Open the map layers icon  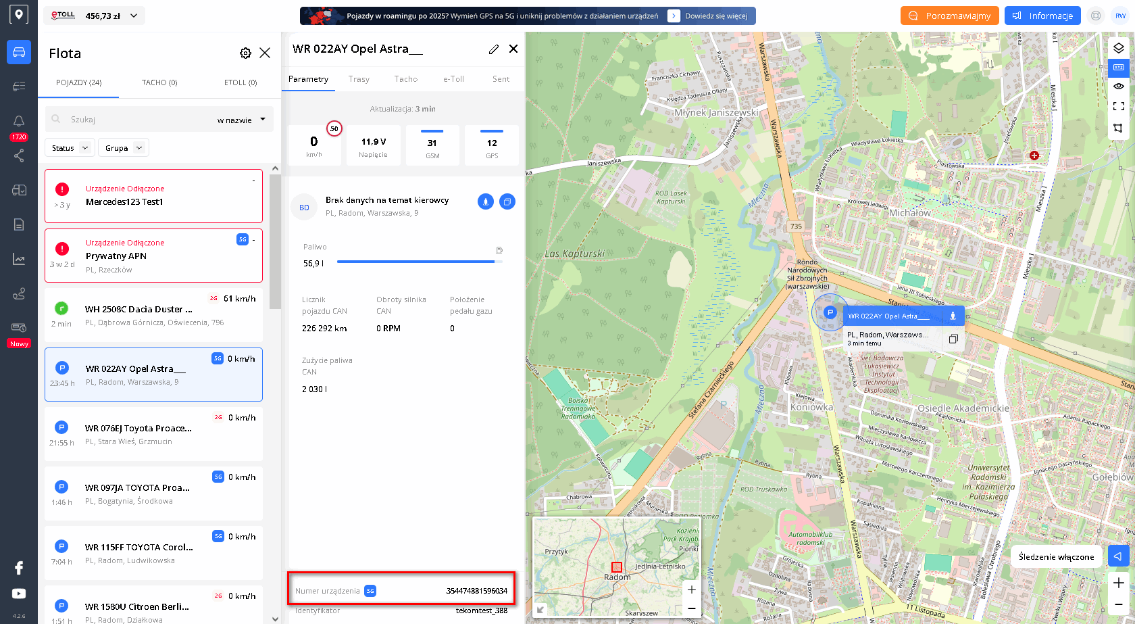(1118, 48)
